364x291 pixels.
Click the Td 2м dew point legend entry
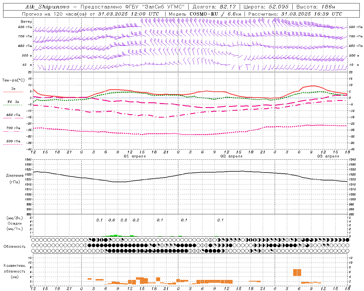(13, 103)
